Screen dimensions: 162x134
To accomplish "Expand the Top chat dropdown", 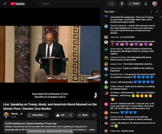I will pos(110,12).
